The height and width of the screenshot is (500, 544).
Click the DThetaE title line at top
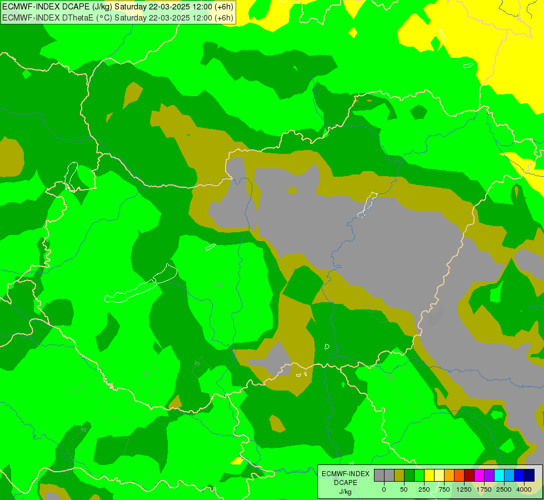pyautogui.click(x=118, y=18)
